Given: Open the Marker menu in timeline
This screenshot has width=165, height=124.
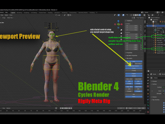Looking at the screenshot, I should (8, 108).
